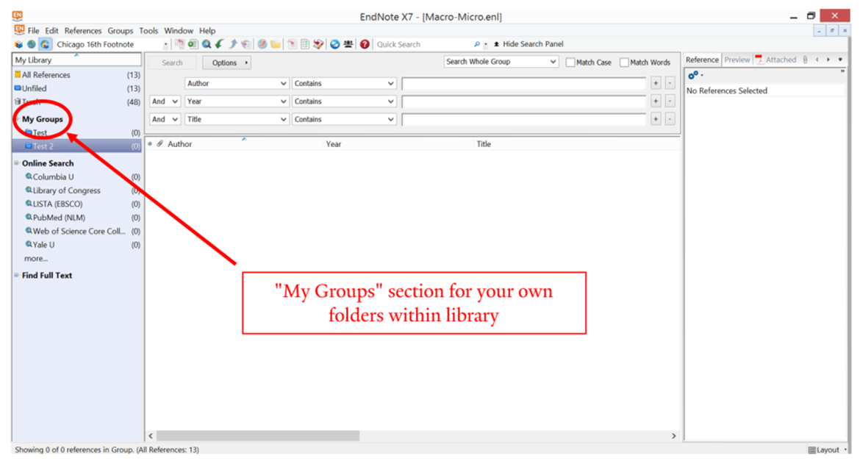Click the Sync Library toolbar icon
The height and width of the screenshot is (461, 860).
point(334,44)
